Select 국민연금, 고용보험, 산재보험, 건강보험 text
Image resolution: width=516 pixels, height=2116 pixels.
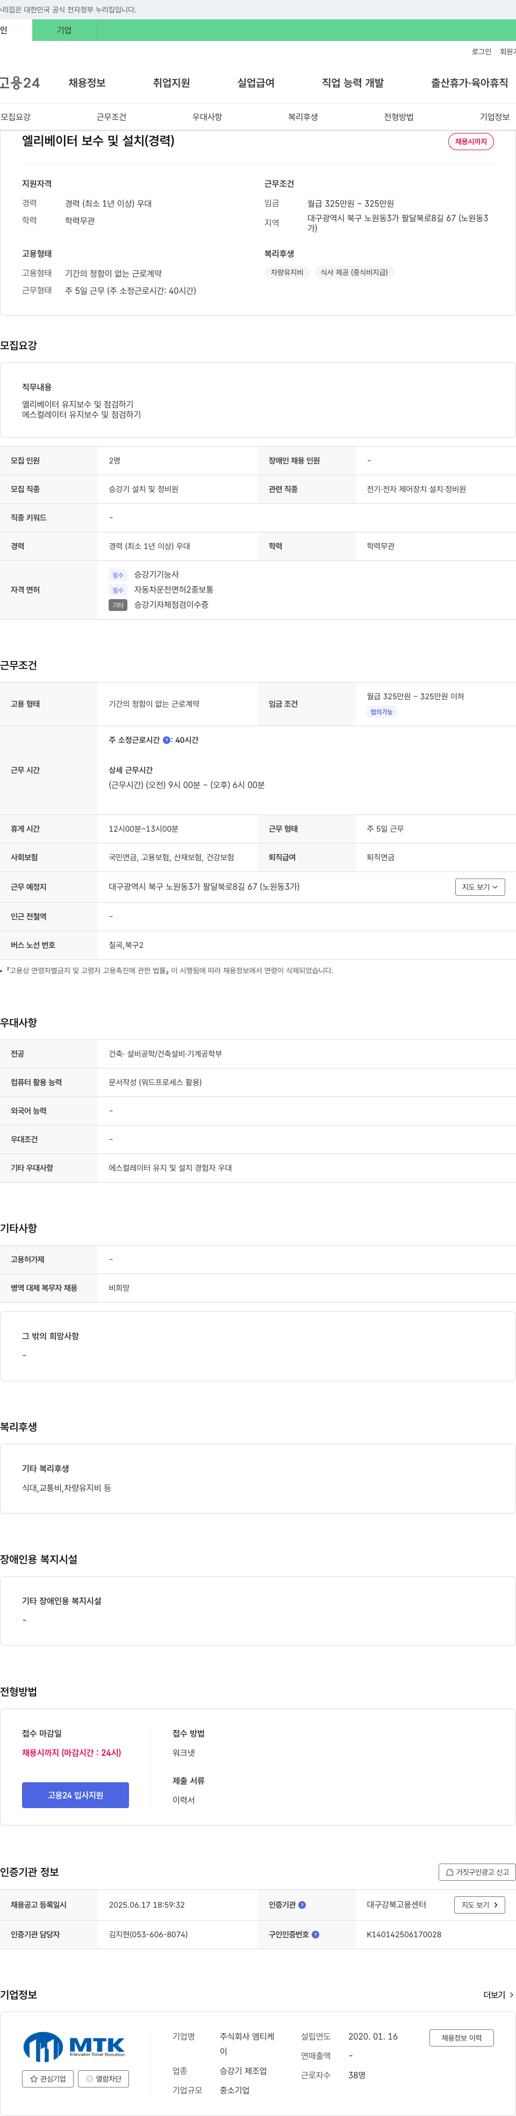tap(171, 857)
